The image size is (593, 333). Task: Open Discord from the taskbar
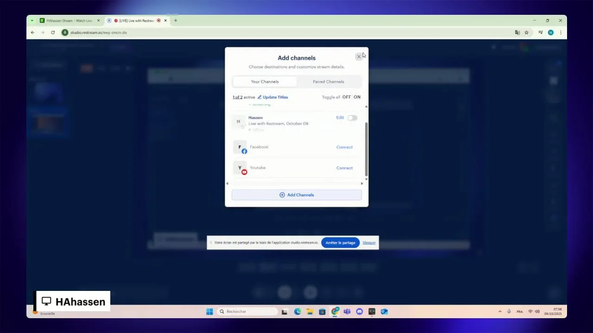360,312
